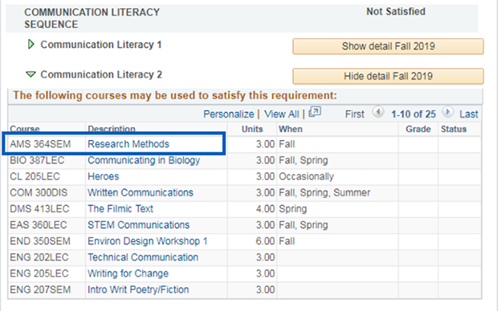The width and height of the screenshot is (499, 315).
Task: Open the Technical Communication course link
Action: pyautogui.click(x=143, y=257)
